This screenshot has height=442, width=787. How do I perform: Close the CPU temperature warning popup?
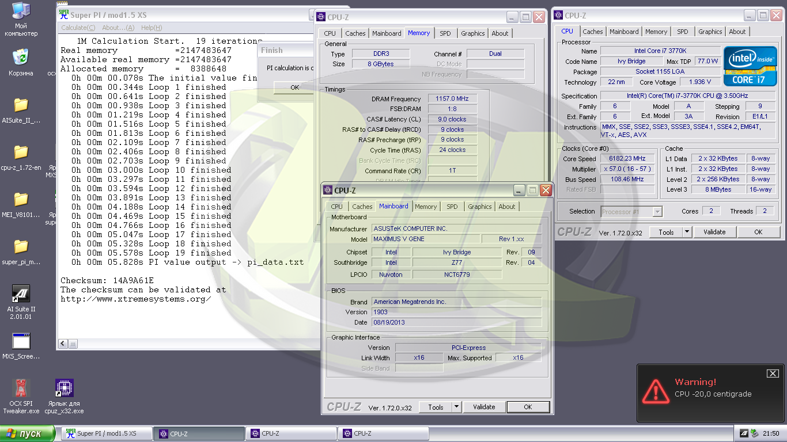point(773,374)
